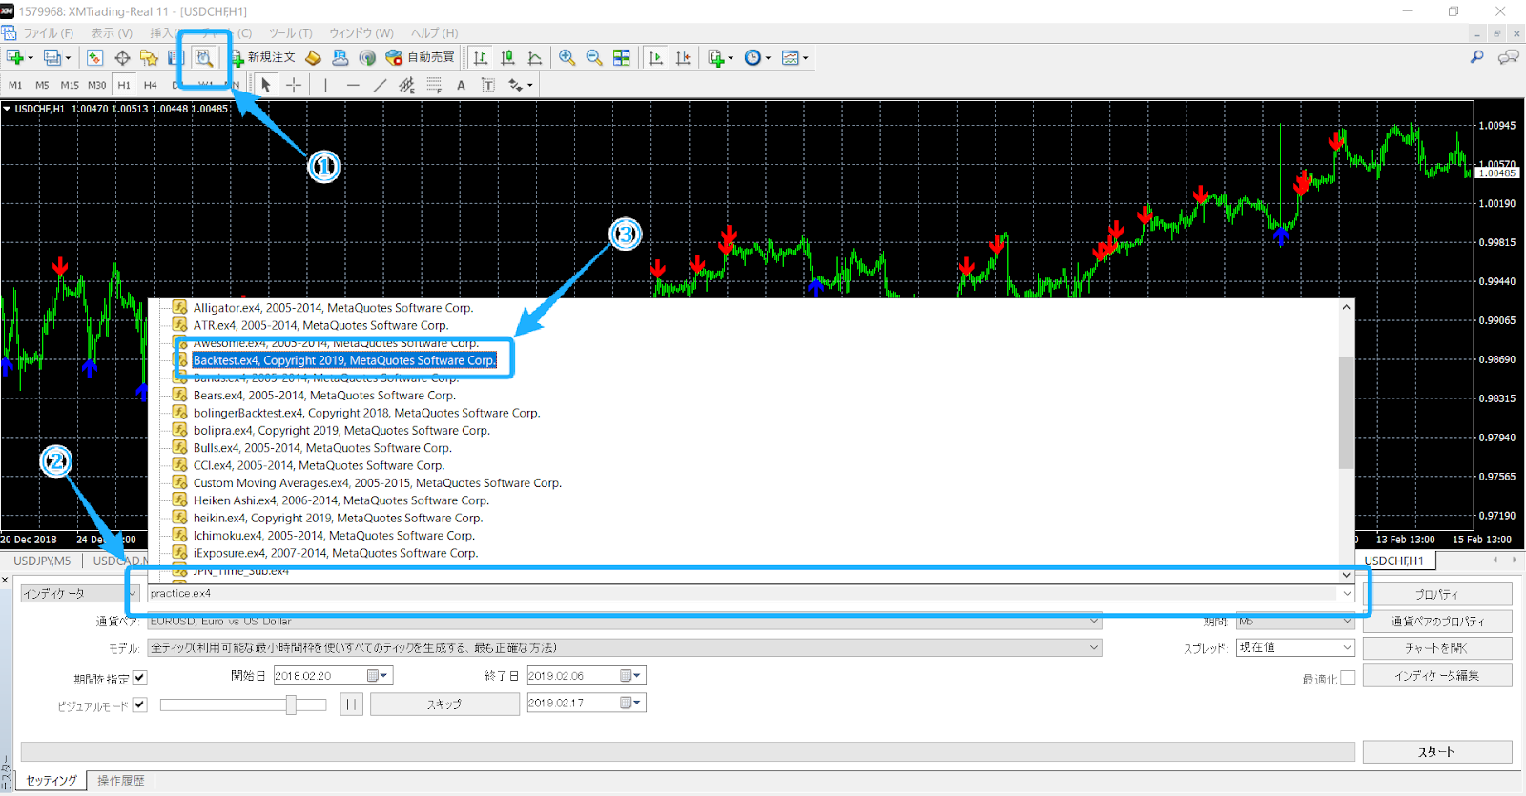Collapse the practice.ex4 indicator file dropdown
Viewport: 1526px width, 796px height.
(x=1347, y=593)
